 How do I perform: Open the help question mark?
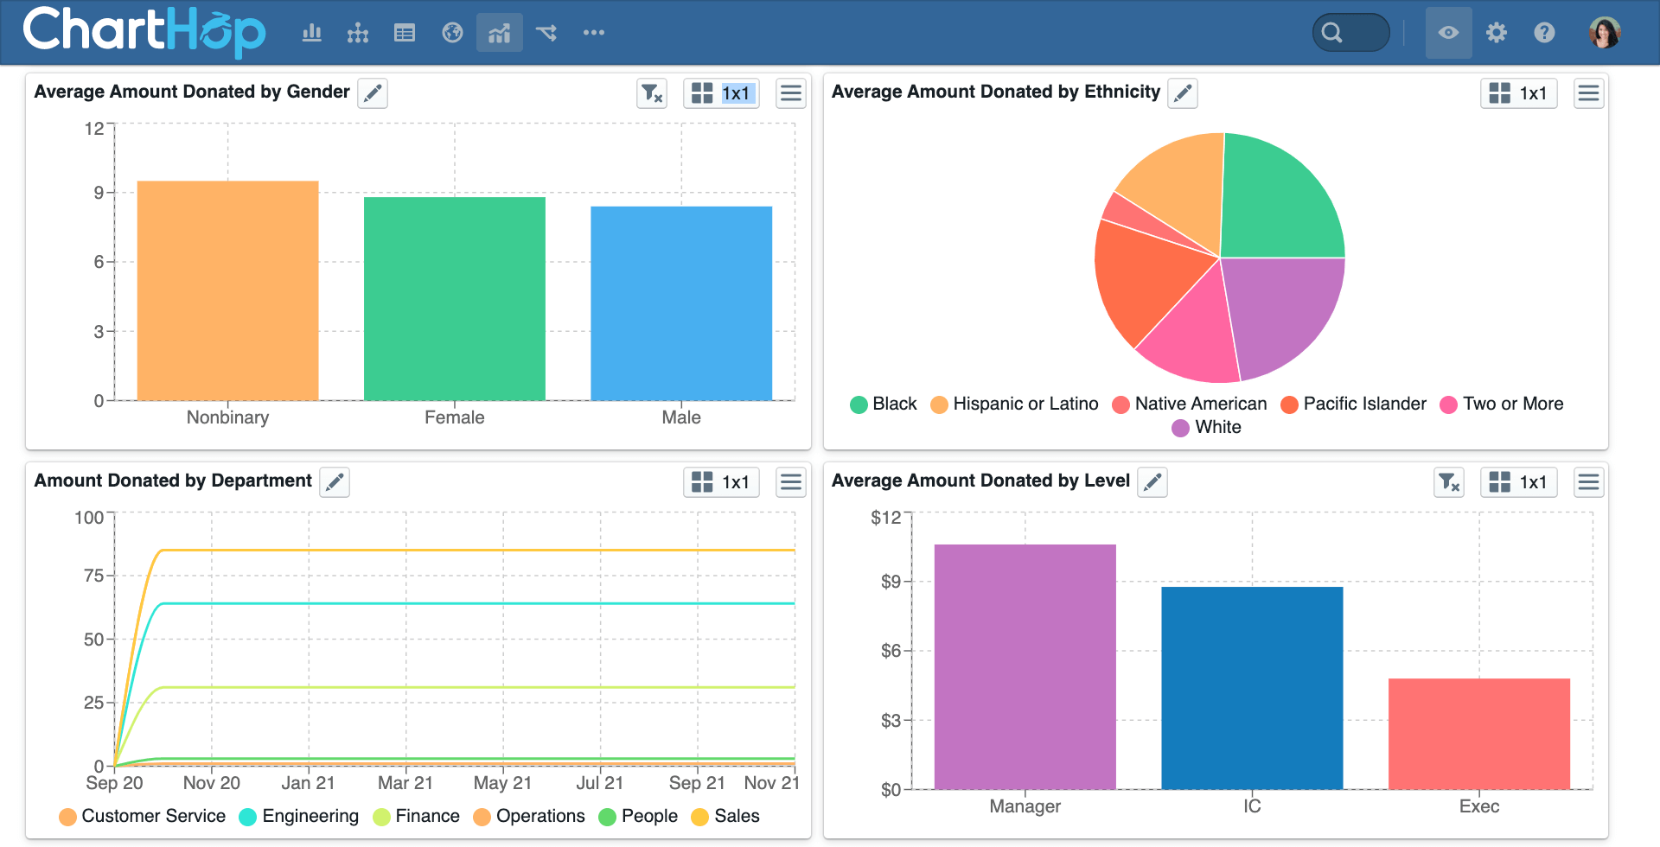pyautogui.click(x=1544, y=33)
